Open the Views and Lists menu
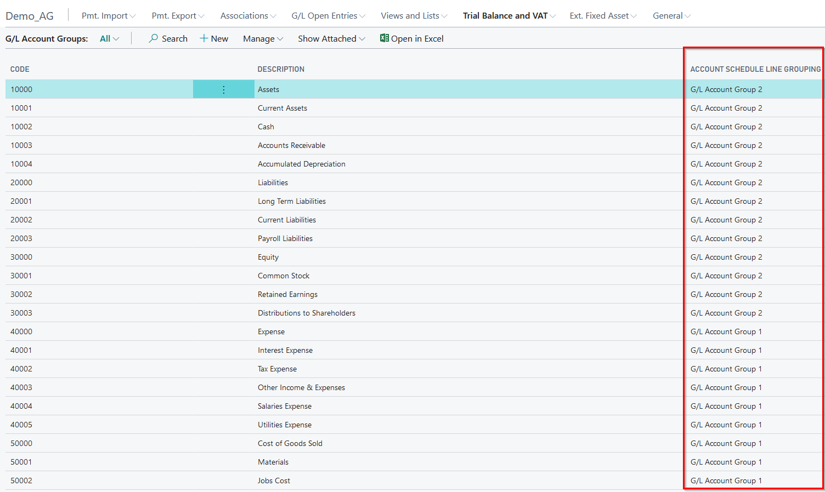 pos(414,16)
